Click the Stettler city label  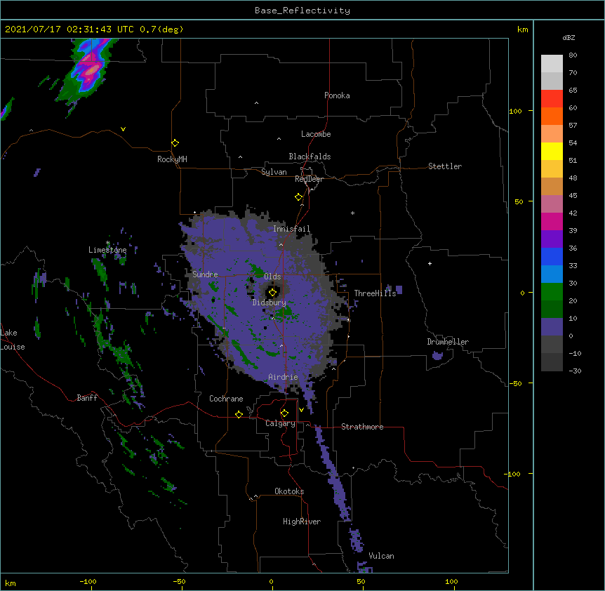click(x=445, y=166)
